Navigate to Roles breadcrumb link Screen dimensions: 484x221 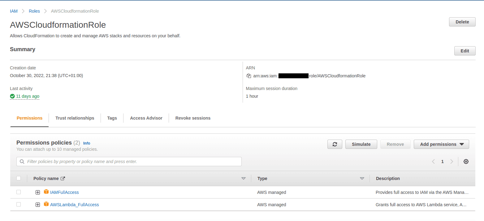coord(34,11)
